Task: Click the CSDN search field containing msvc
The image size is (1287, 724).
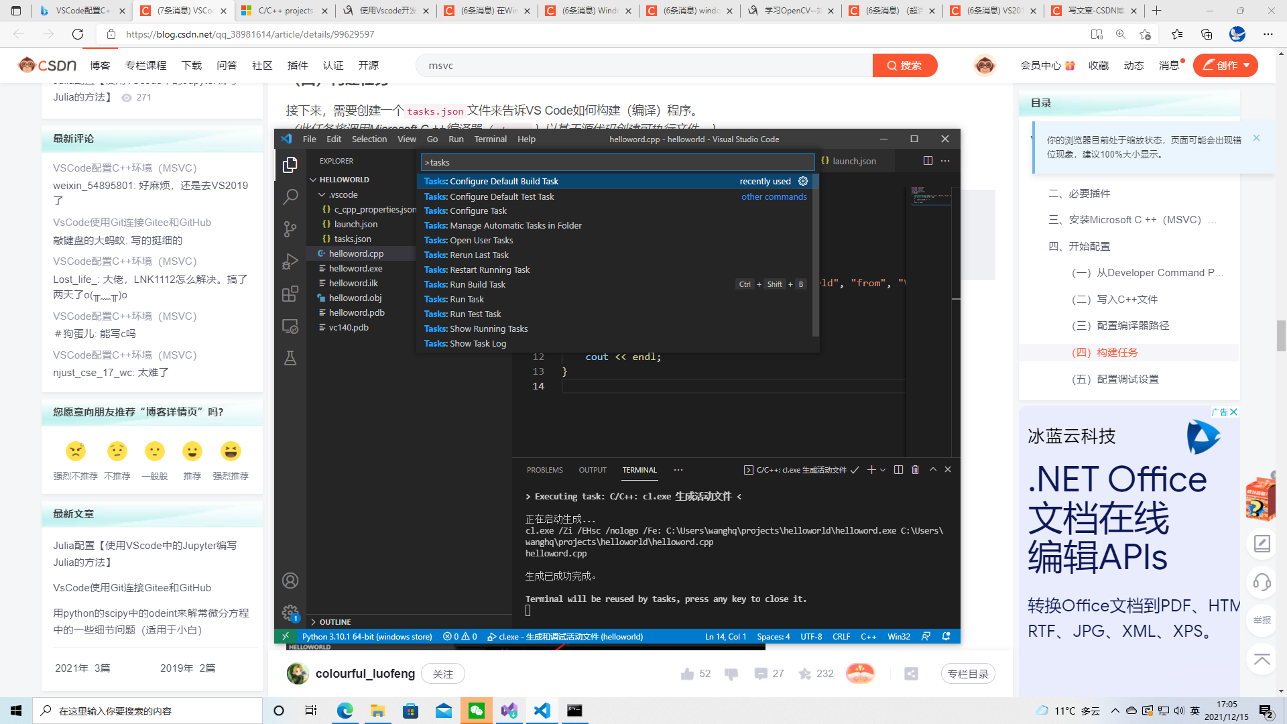Action: click(x=643, y=65)
